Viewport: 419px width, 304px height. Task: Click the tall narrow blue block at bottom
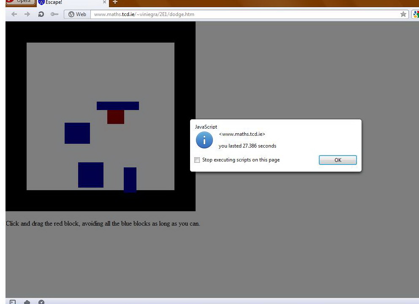(x=130, y=180)
